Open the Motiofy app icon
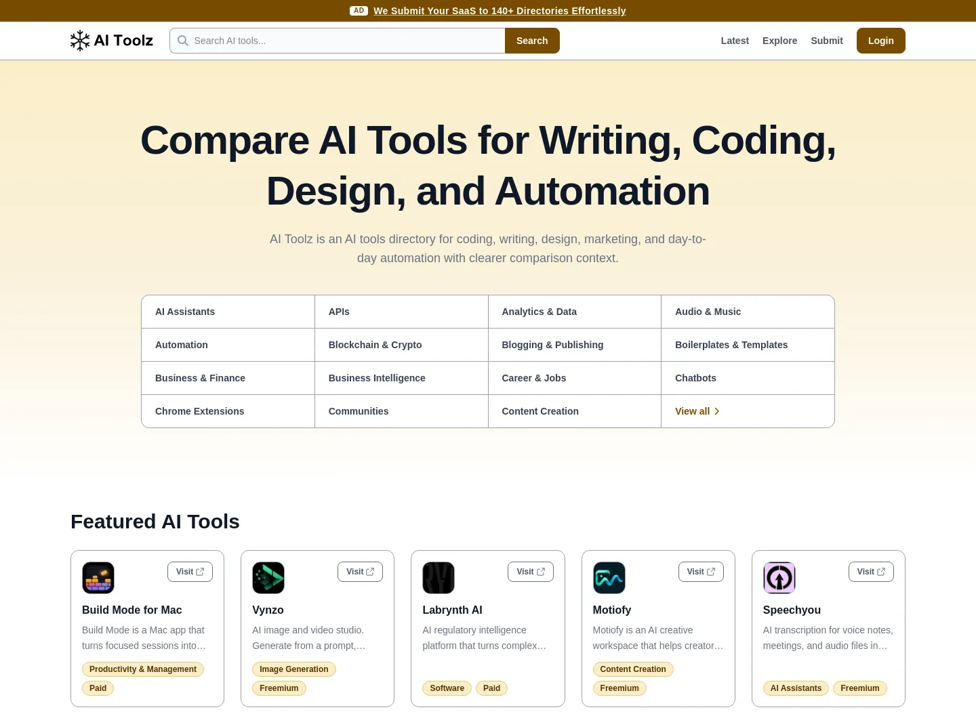 pyautogui.click(x=609, y=578)
